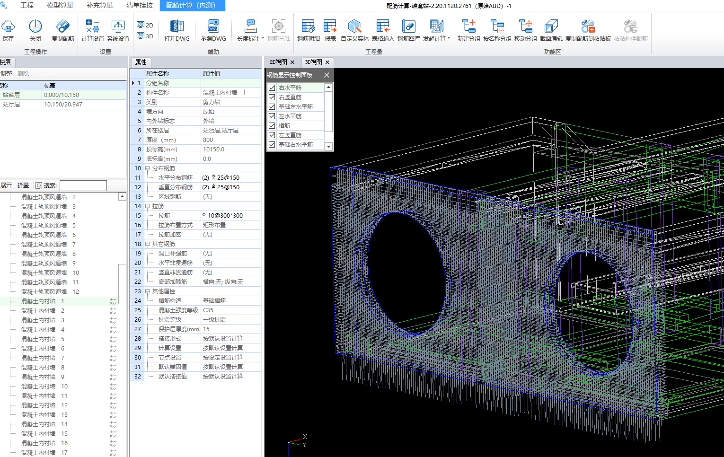Click the search input field
Image resolution: width=724 pixels, height=457 pixels.
pyautogui.click(x=83, y=185)
